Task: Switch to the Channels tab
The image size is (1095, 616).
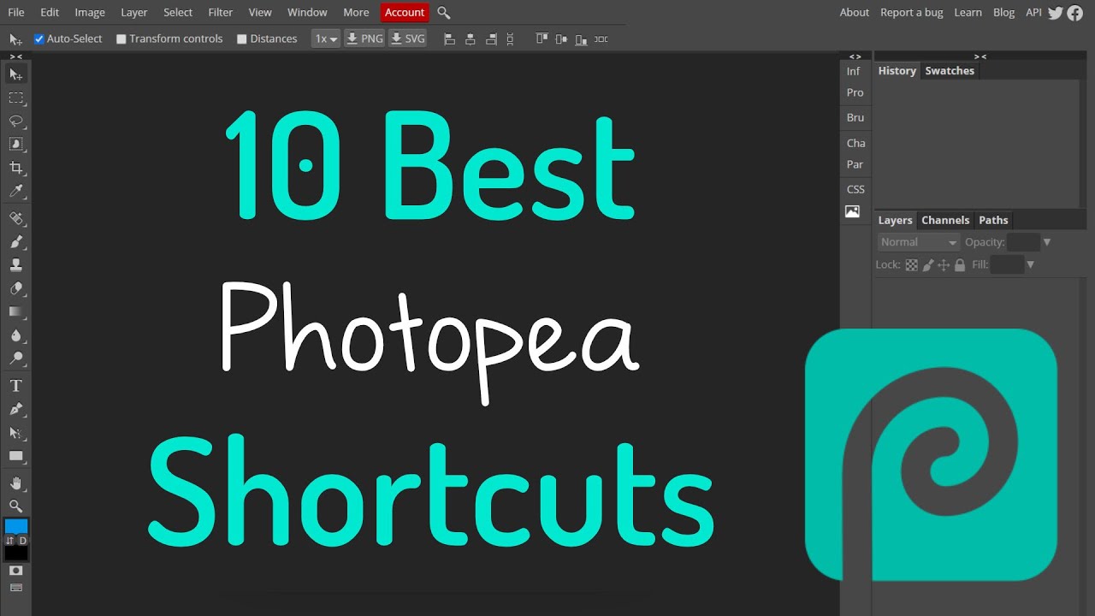Action: tap(945, 220)
